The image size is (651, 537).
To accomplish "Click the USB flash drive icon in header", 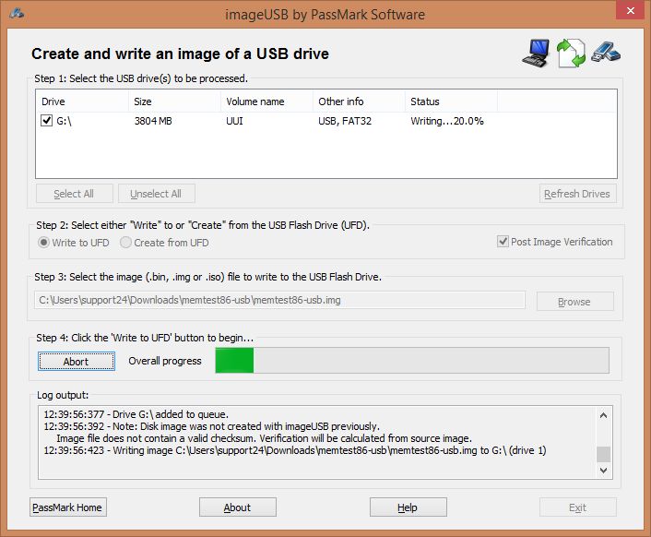I will click(x=606, y=52).
